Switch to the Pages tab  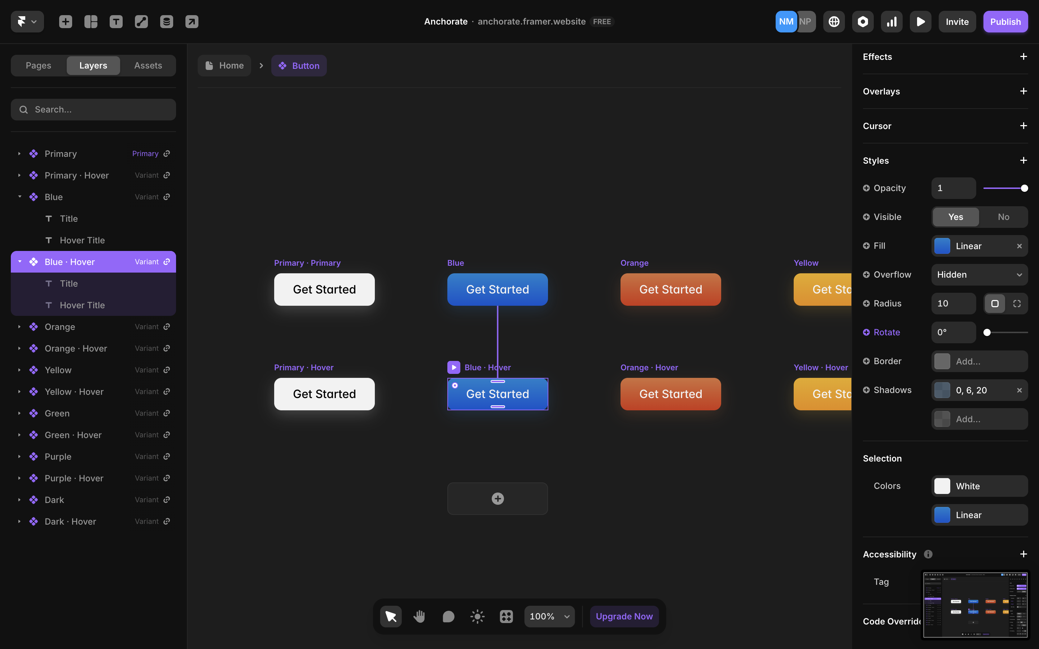(38, 65)
